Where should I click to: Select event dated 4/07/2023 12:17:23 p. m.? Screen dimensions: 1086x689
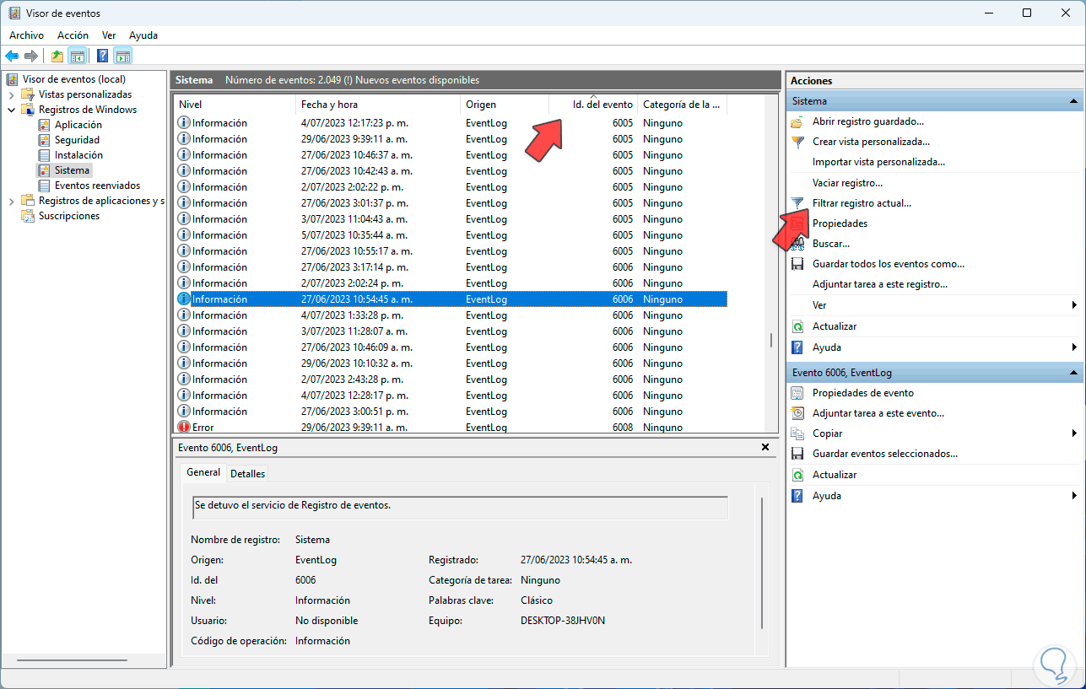(451, 123)
